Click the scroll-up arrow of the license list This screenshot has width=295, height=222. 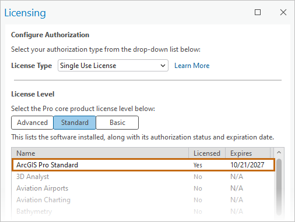click(x=279, y=152)
